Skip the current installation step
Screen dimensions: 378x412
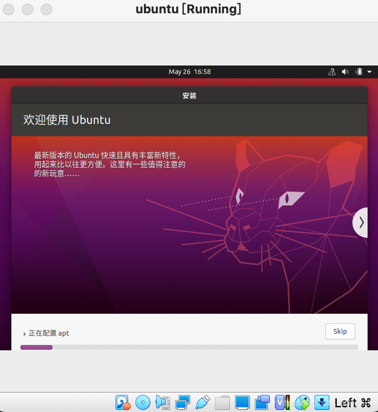(340, 331)
